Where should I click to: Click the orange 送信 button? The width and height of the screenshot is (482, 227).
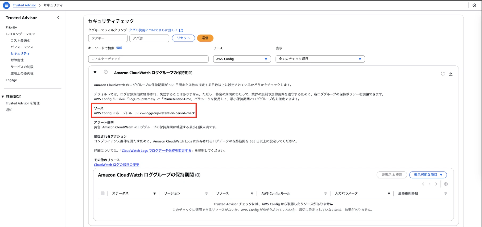pyautogui.click(x=205, y=38)
